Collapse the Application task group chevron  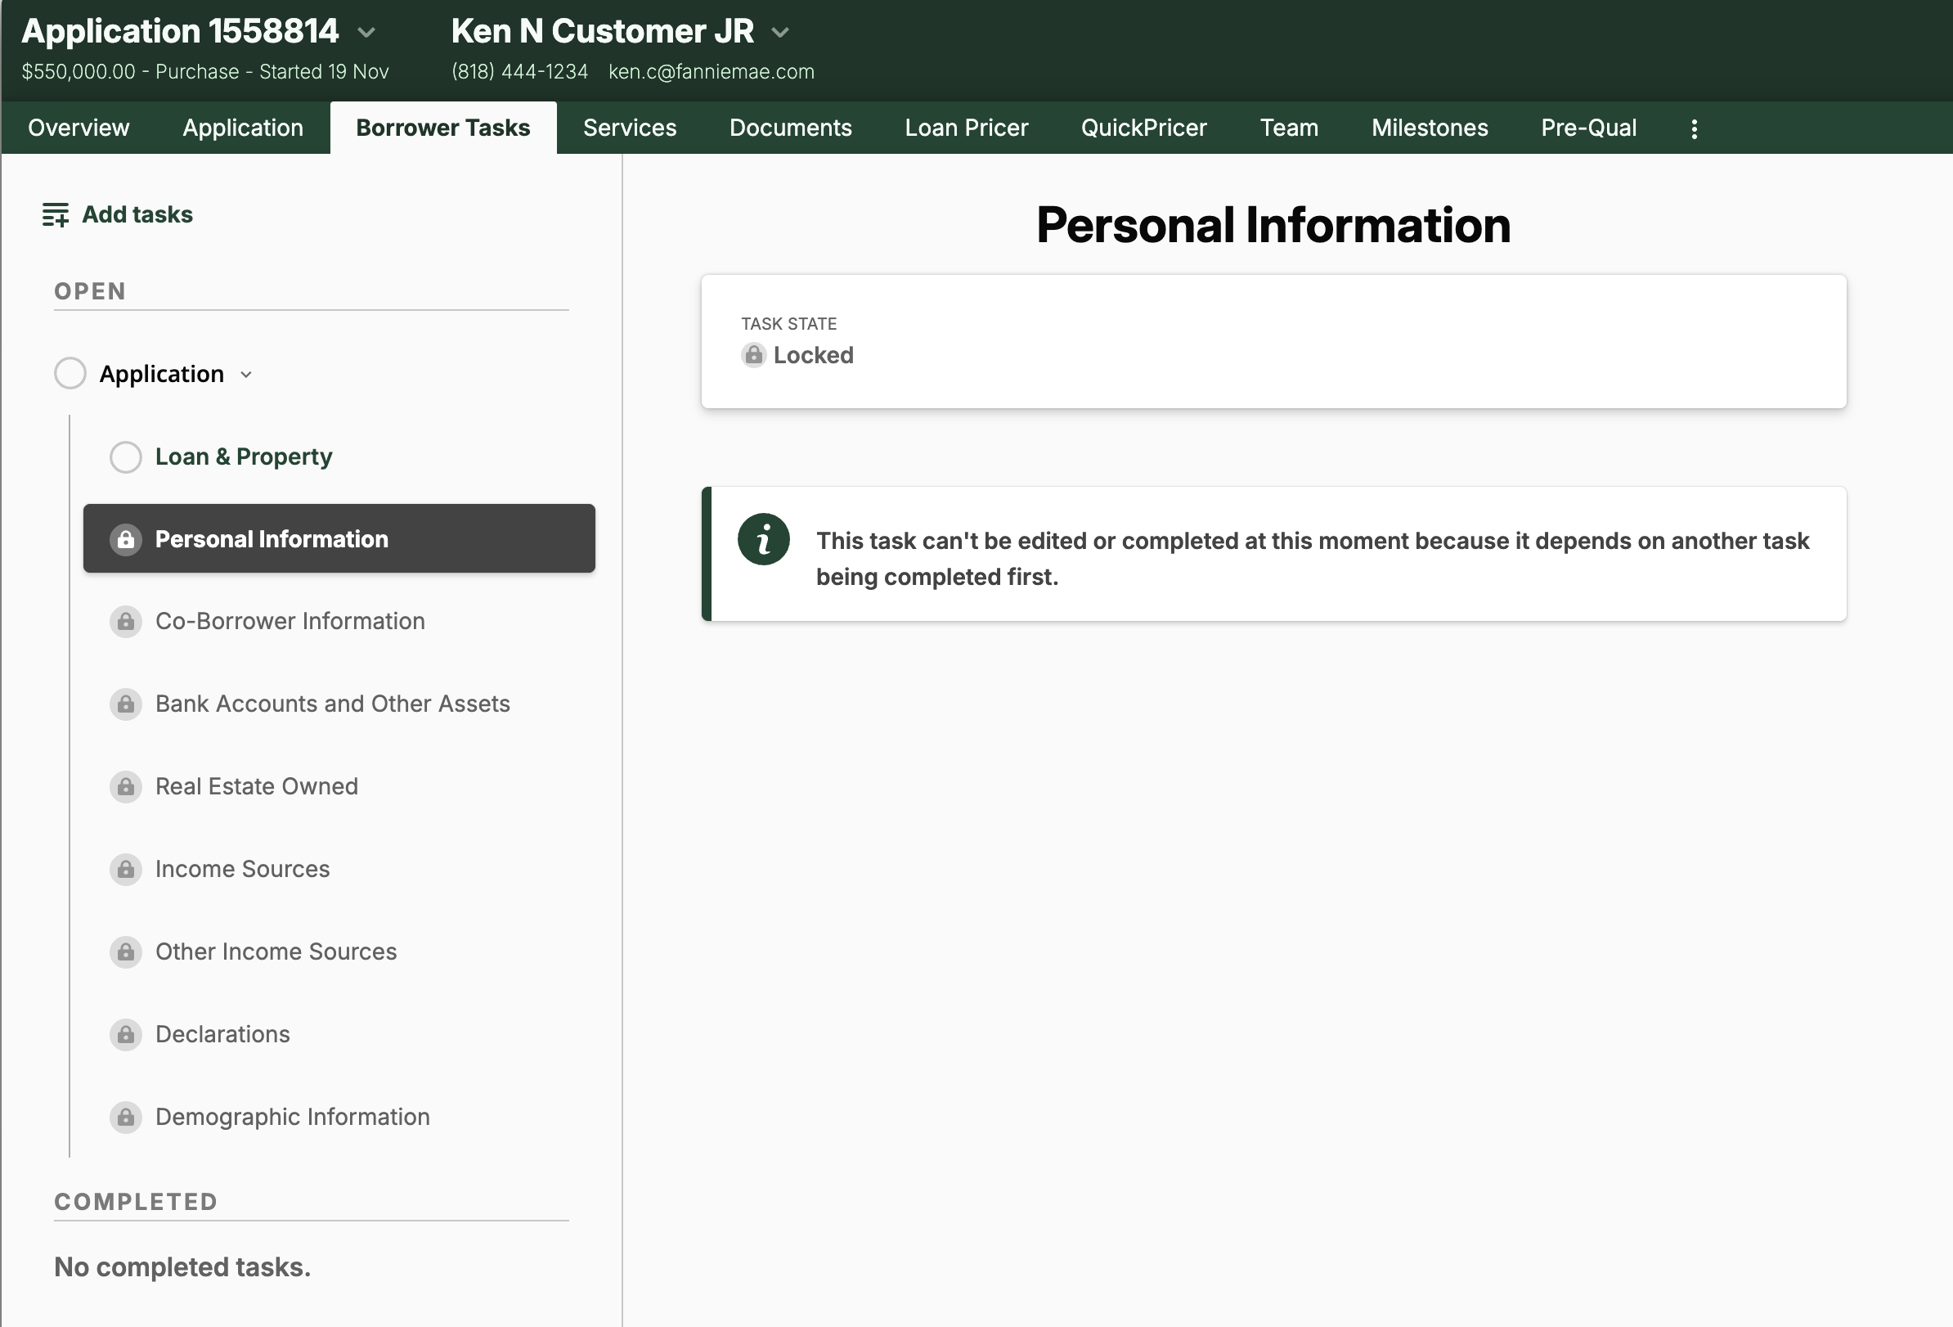[246, 375]
